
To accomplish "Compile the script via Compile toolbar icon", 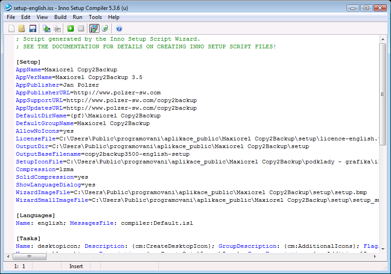I will 47,28.
